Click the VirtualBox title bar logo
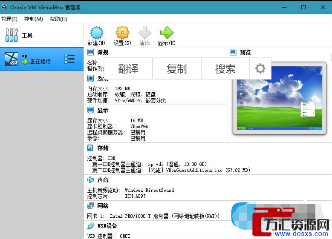Screen dimensions: 332x239 tap(4, 7)
